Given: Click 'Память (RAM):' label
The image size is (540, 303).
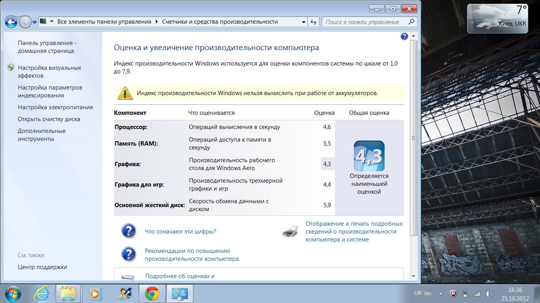Looking at the screenshot, I should (x=136, y=144).
